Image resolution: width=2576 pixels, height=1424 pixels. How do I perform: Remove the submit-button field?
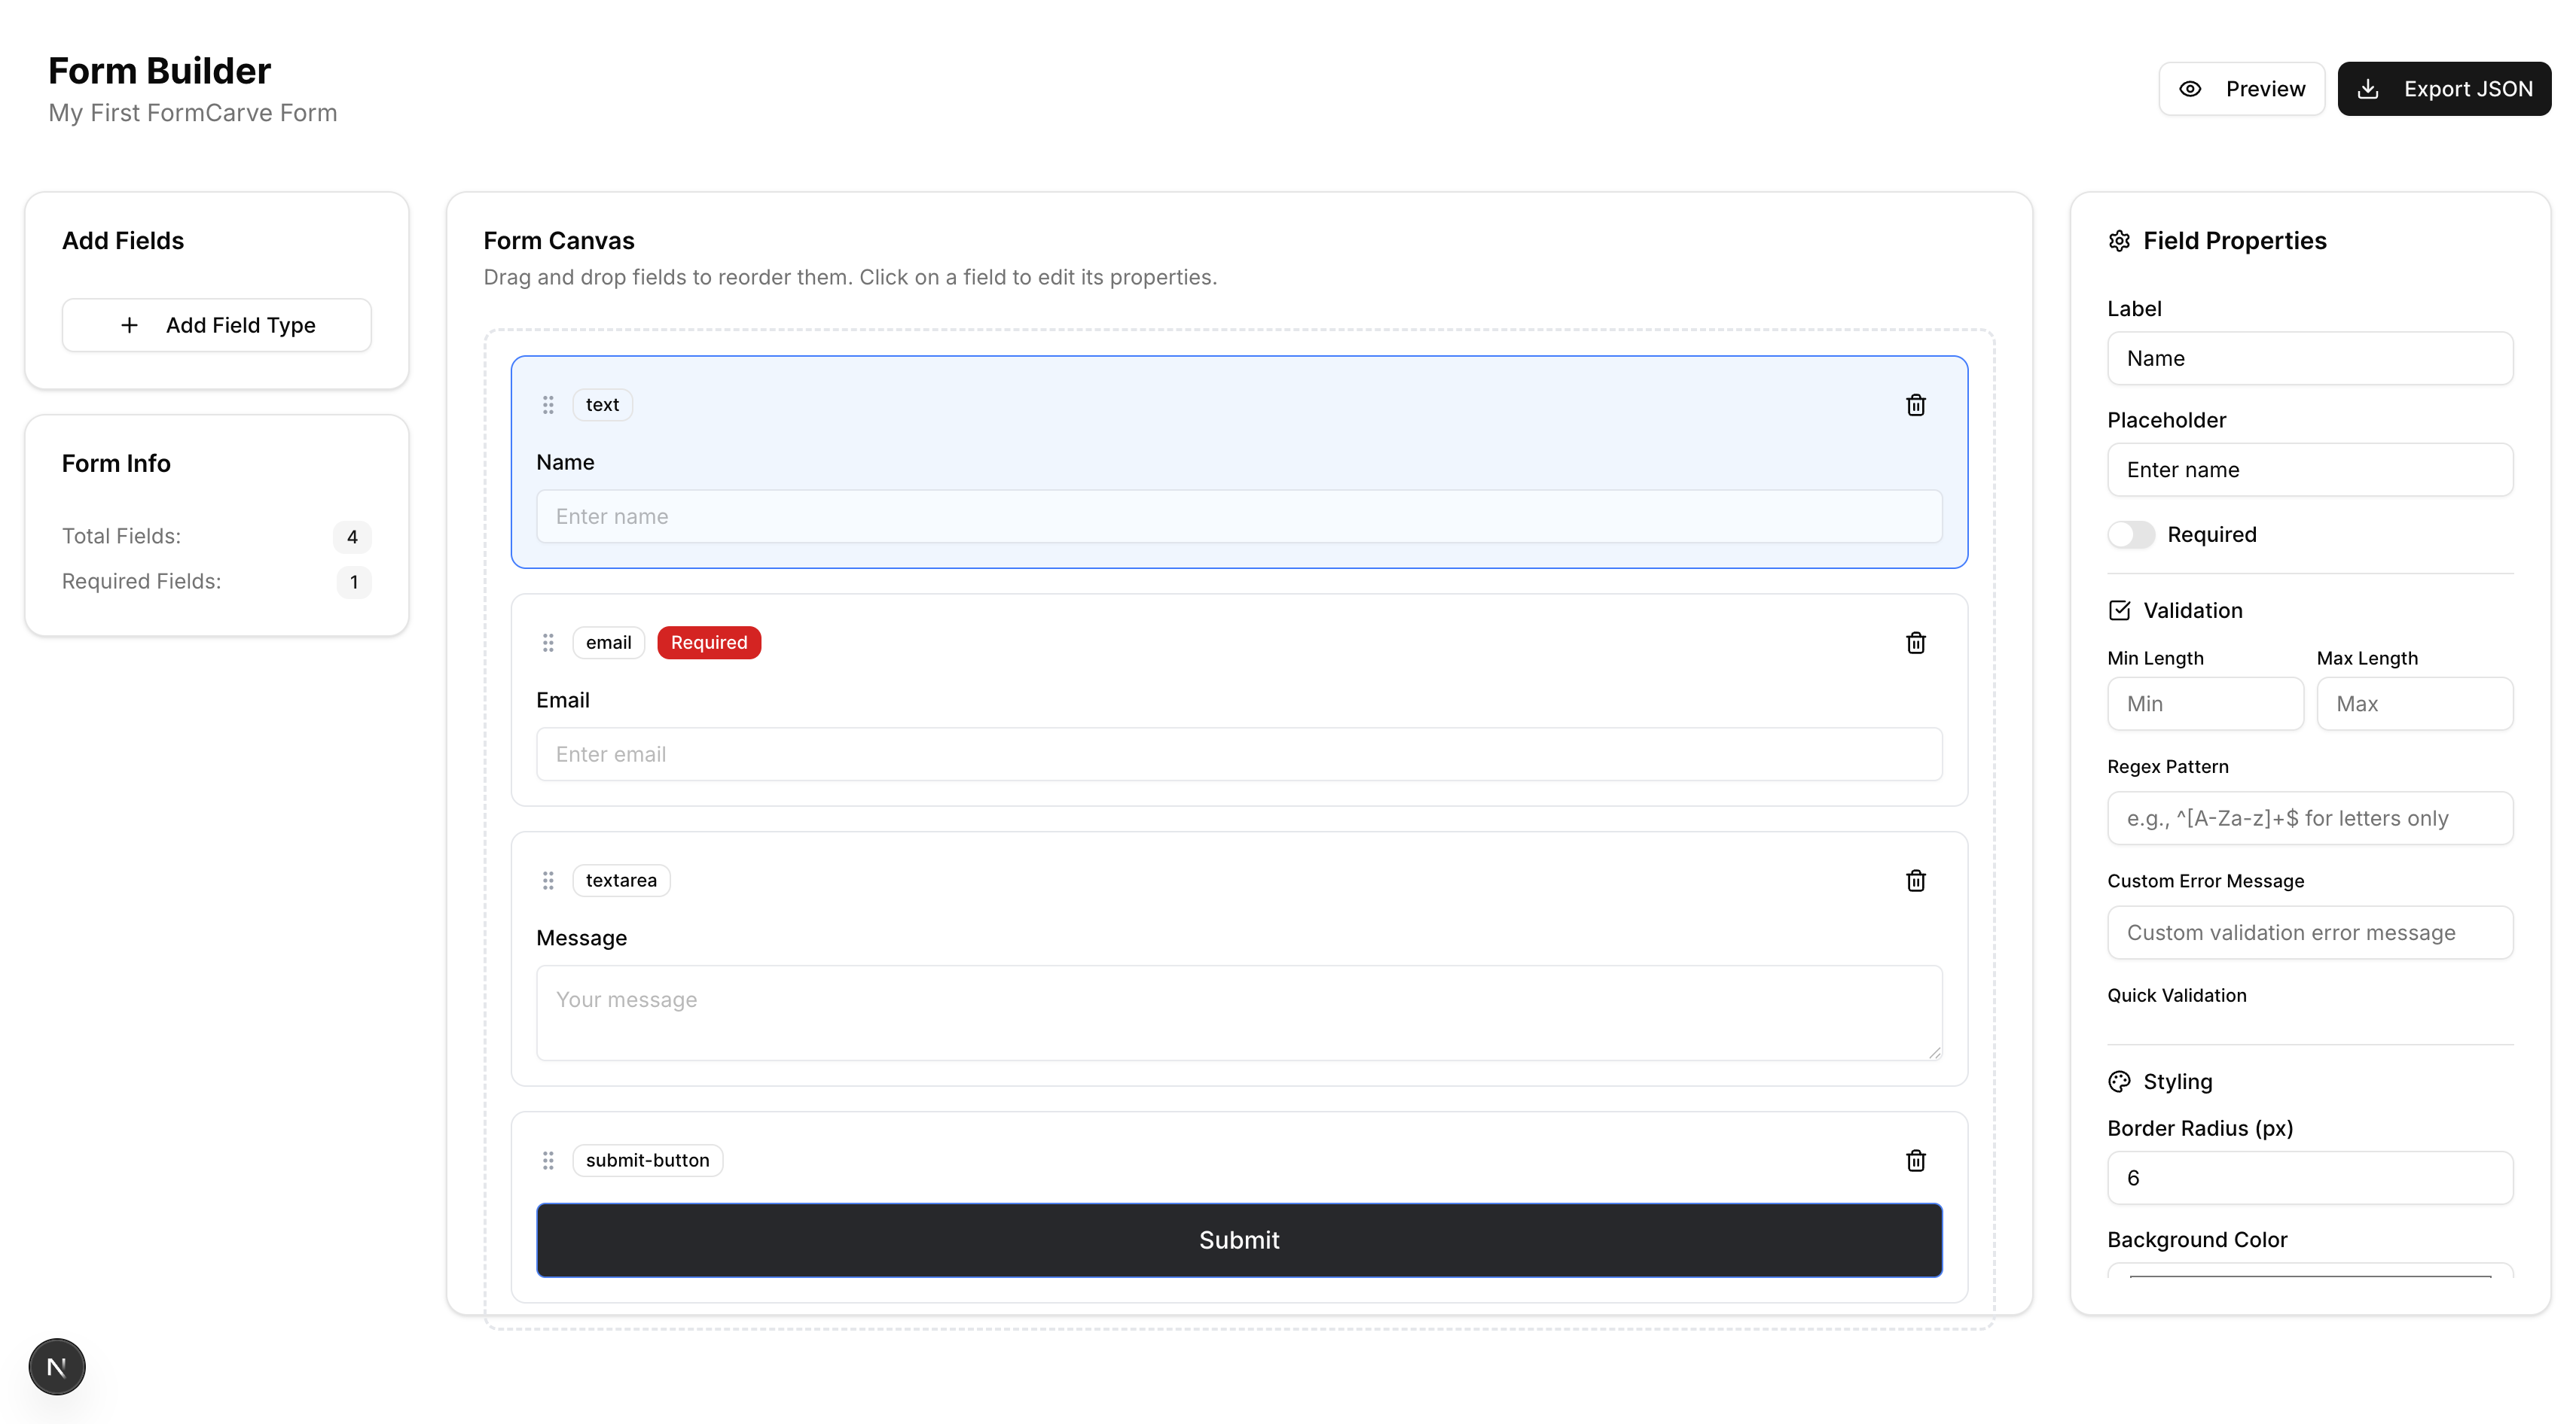coord(1915,1160)
